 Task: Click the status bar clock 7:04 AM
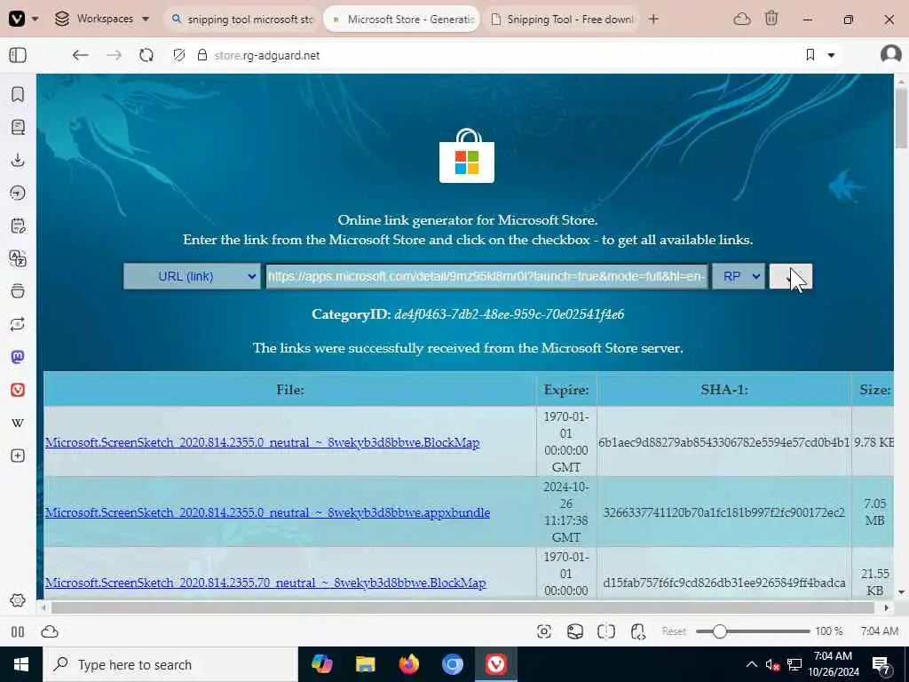pyautogui.click(x=879, y=631)
